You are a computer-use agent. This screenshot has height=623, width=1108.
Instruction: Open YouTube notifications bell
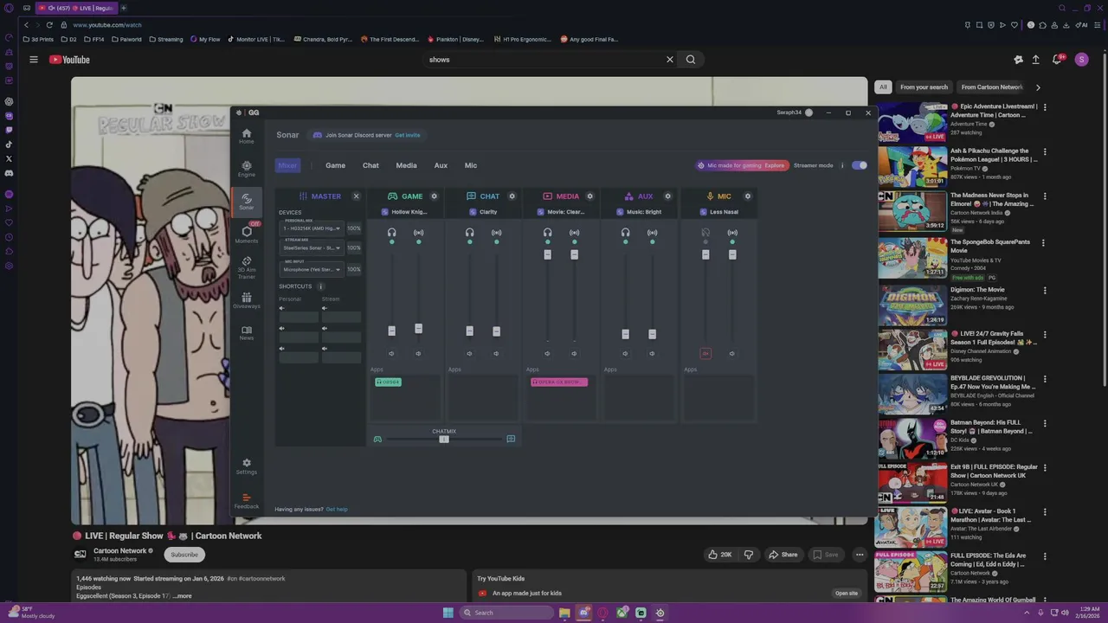point(1057,60)
